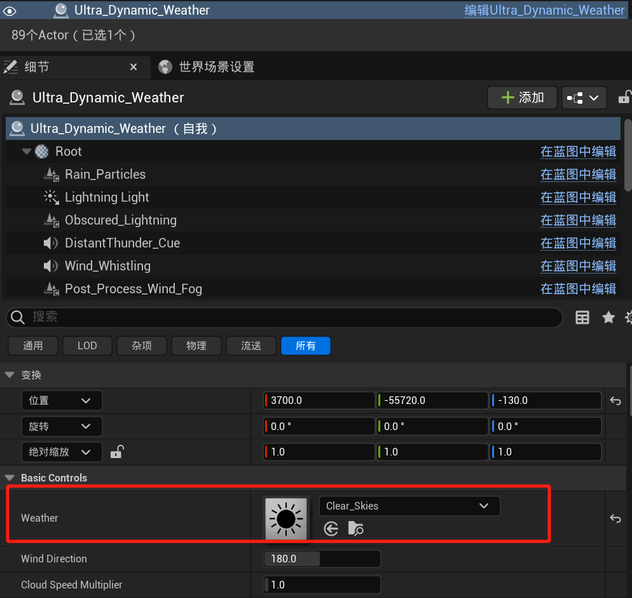The image size is (632, 598).
Task: Click 在蓝图中编辑 link for Obscured_Lightning
Action: [x=578, y=220]
